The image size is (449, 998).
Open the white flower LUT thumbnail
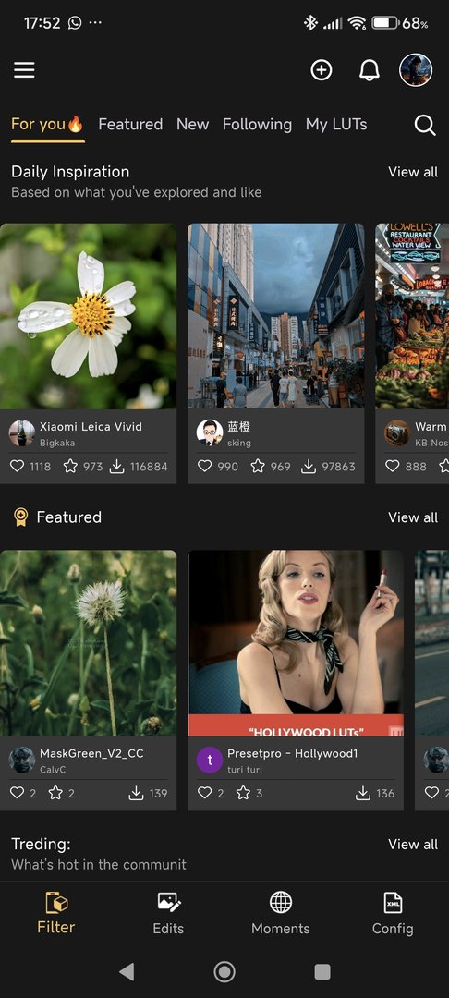point(89,316)
